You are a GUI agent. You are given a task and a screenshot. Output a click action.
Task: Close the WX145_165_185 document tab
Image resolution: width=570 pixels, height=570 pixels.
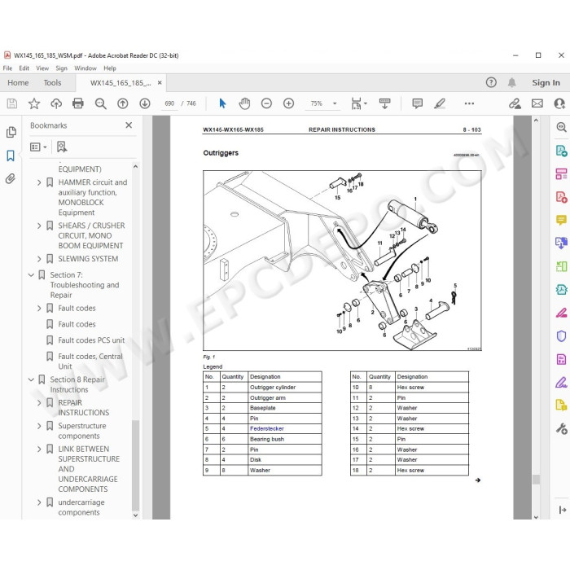(160, 83)
